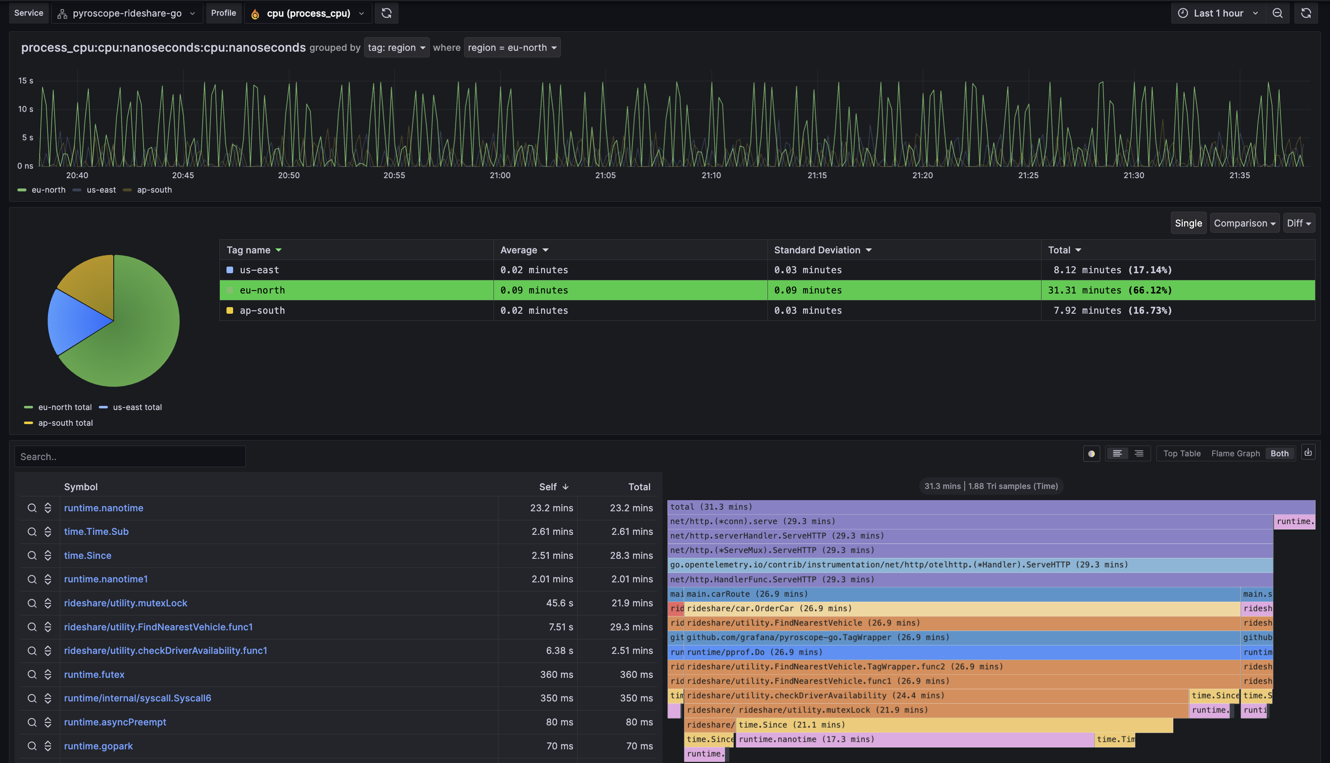Switch to the Flame Graph only view
1330x763 pixels.
point(1235,454)
